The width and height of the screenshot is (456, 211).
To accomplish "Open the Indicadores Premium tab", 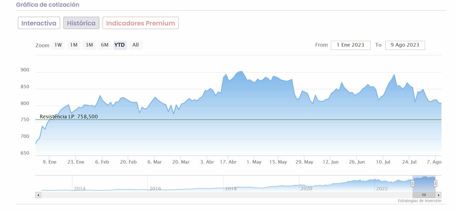I will [x=140, y=23].
